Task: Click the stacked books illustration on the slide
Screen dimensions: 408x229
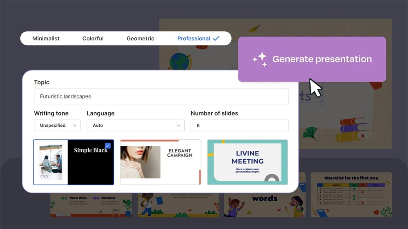Action: tap(353, 130)
